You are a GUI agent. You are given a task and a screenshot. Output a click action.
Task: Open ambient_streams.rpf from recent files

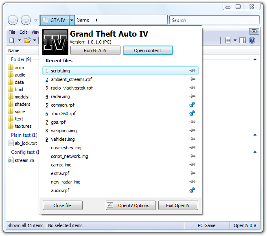tap(72, 79)
